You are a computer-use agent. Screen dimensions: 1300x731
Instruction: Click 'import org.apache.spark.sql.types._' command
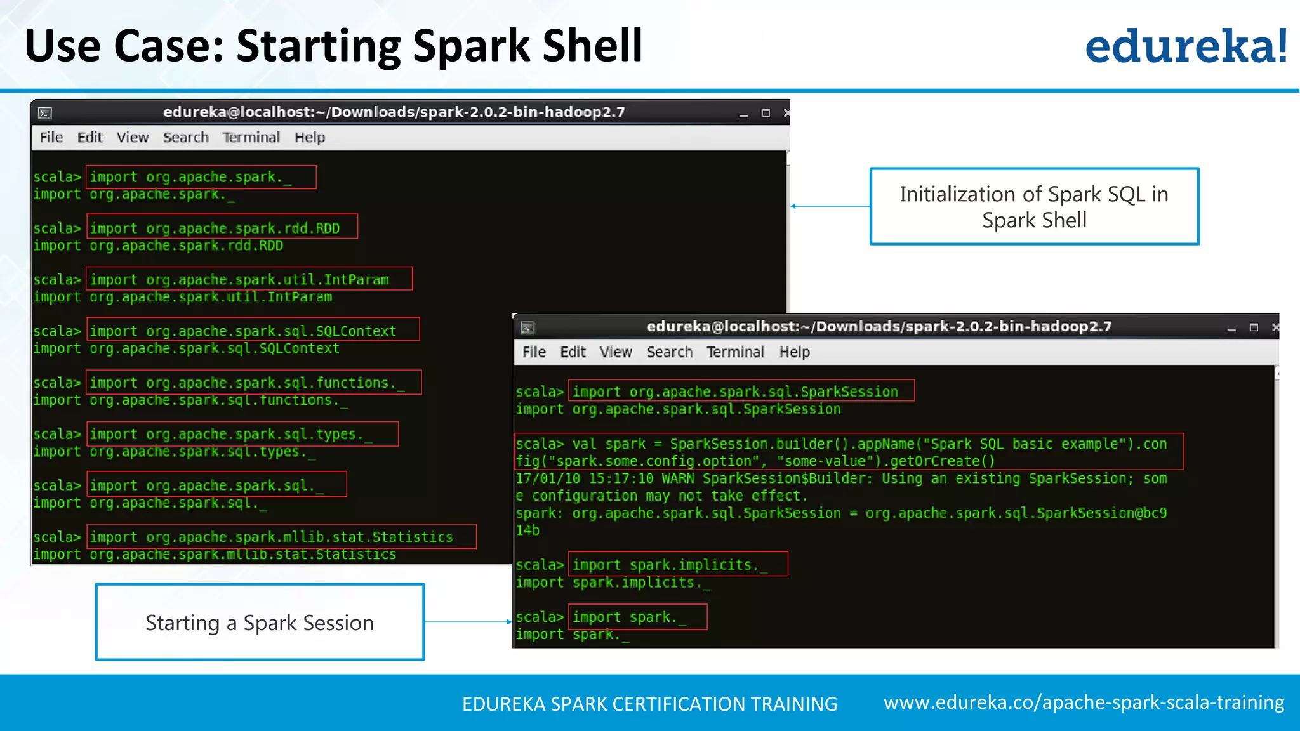click(242, 434)
